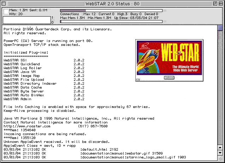
Task: Click the Continue button under the WebSTAR banner
Action: [169, 78]
